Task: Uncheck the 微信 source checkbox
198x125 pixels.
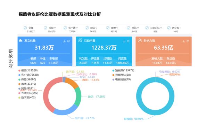Action: pos(87,28)
